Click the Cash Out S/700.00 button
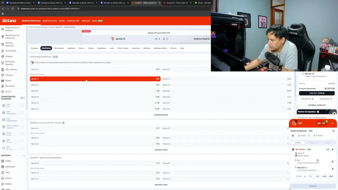Screen dimensions: 338x190 pos(317,93)
